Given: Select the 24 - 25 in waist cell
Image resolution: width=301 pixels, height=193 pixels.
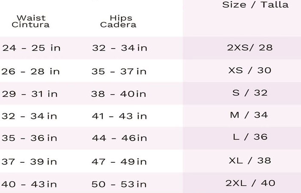Looking at the screenshot, I should click(x=31, y=48).
